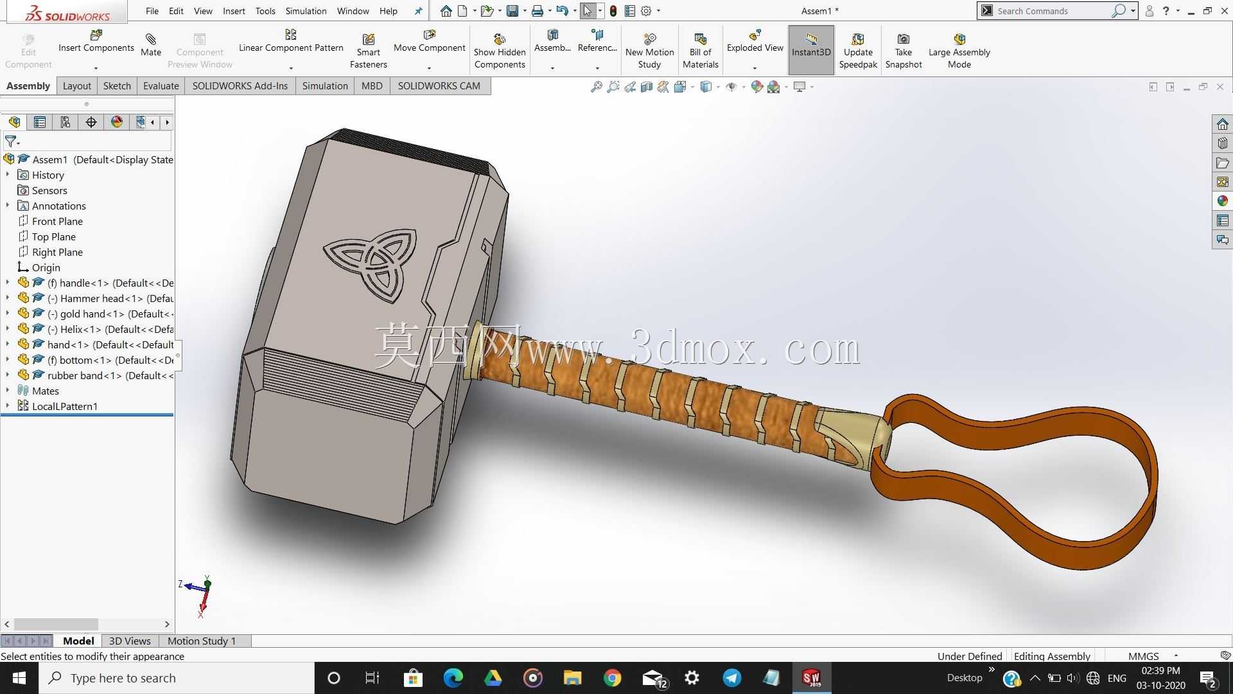The image size is (1233, 694).
Task: Click feature tree horizontal scrollbar
Action: [57, 624]
